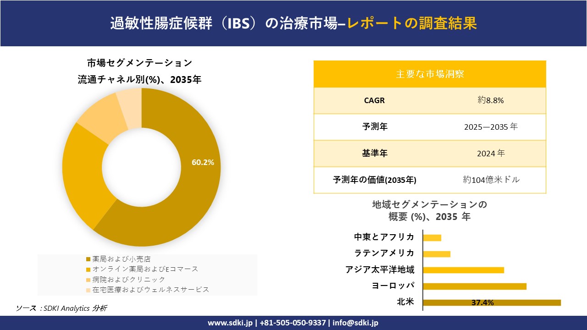
Task: Click the 中東とアフリカ bar
Action: (x=432, y=237)
